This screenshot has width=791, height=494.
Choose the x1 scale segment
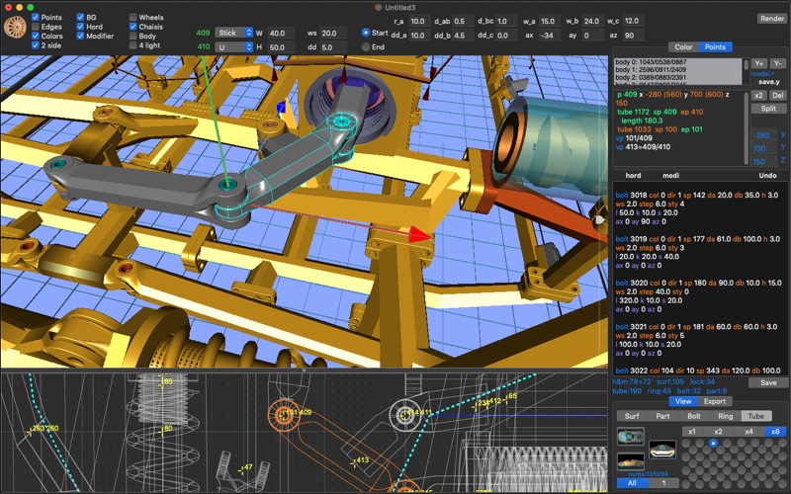(x=692, y=432)
